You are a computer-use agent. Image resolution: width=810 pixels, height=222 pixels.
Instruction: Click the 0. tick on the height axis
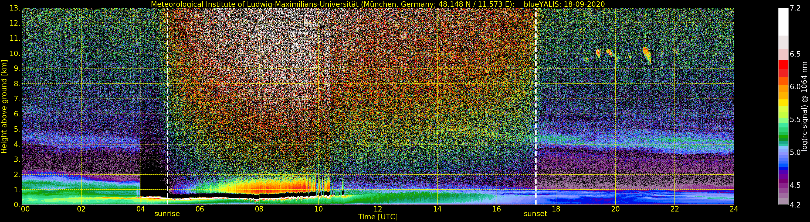pyautogui.click(x=17, y=205)
